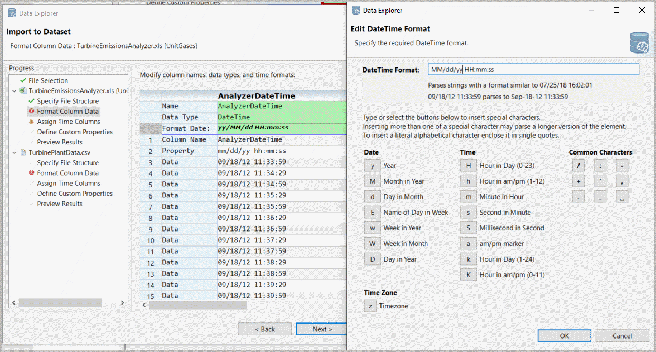Insert the Name of Day in Week character
The height and width of the screenshot is (352, 656).
click(372, 213)
